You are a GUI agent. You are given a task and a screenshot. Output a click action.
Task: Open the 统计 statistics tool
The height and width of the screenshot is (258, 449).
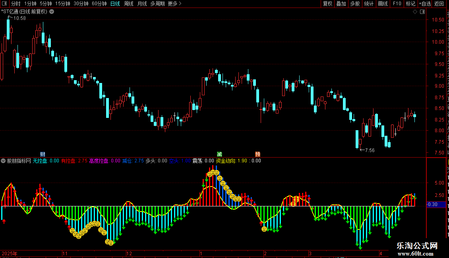pos(369,4)
